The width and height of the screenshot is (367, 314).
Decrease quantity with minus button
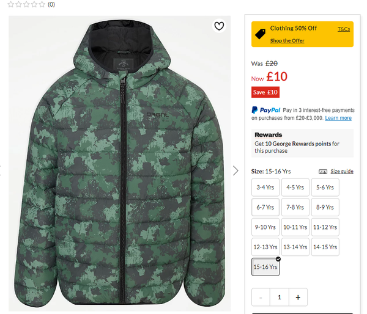(261, 297)
